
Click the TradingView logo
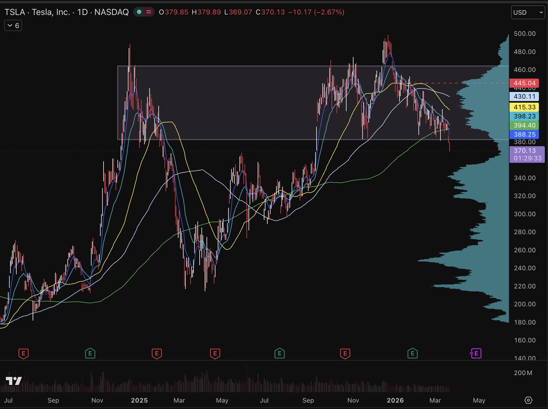[14, 381]
